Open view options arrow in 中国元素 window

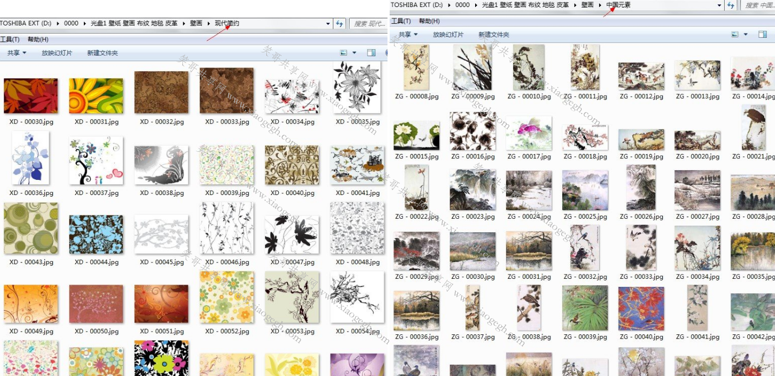746,35
